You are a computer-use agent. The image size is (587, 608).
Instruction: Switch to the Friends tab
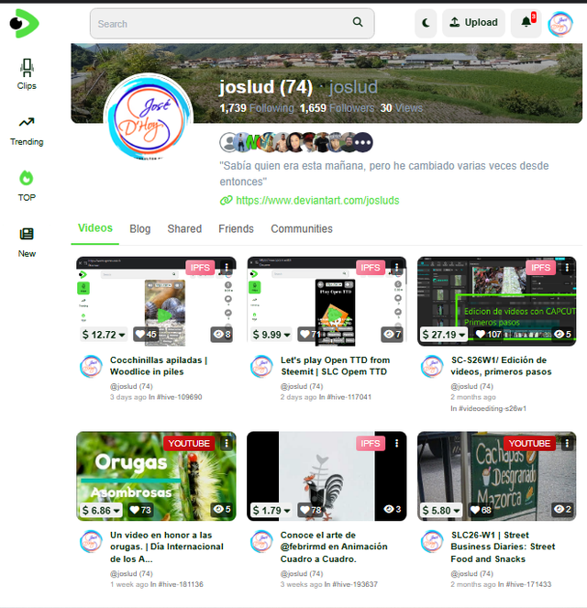(x=236, y=228)
